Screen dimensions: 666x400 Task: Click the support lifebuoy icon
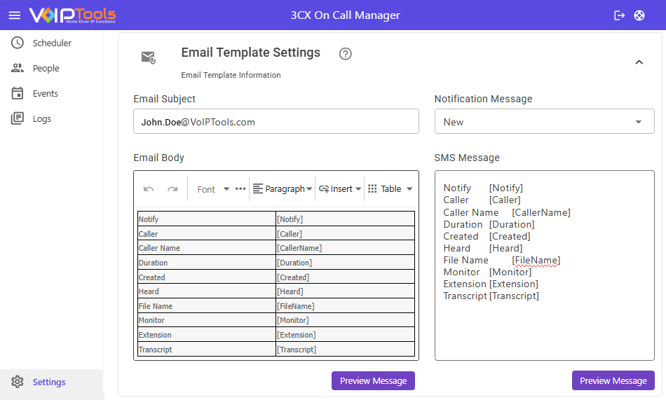point(639,15)
